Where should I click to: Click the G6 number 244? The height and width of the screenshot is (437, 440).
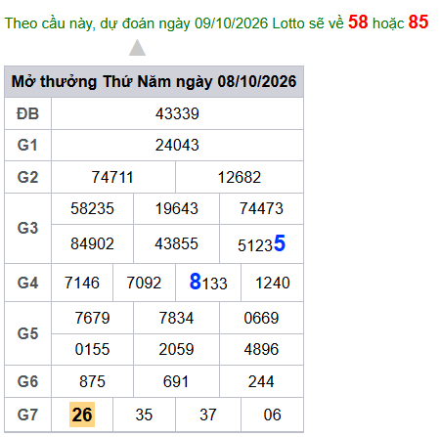click(261, 381)
